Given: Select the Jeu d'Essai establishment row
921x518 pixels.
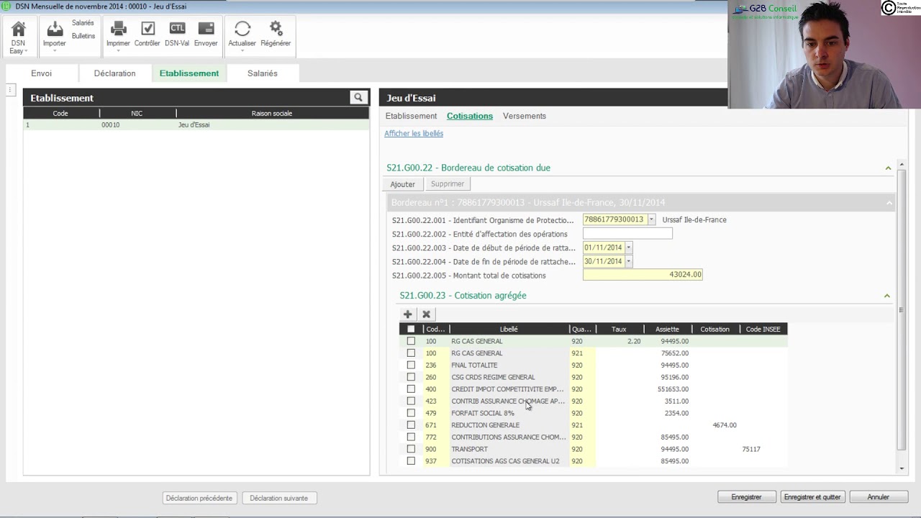Looking at the screenshot, I should click(x=196, y=125).
